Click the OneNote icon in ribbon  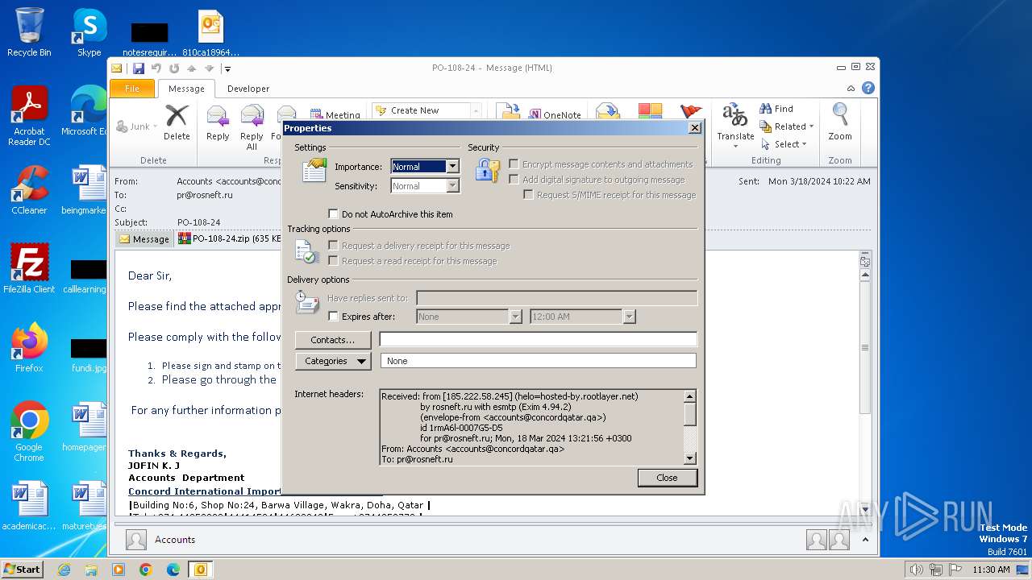coord(556,114)
